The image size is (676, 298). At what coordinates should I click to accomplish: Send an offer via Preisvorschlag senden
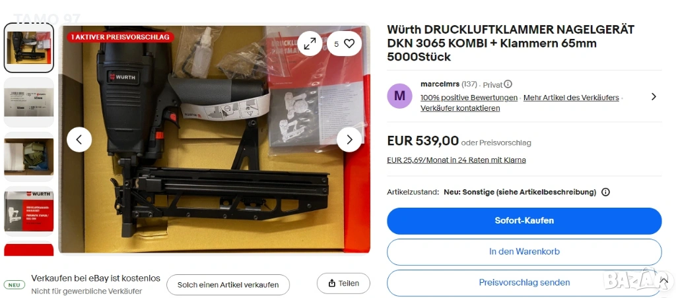click(x=524, y=283)
